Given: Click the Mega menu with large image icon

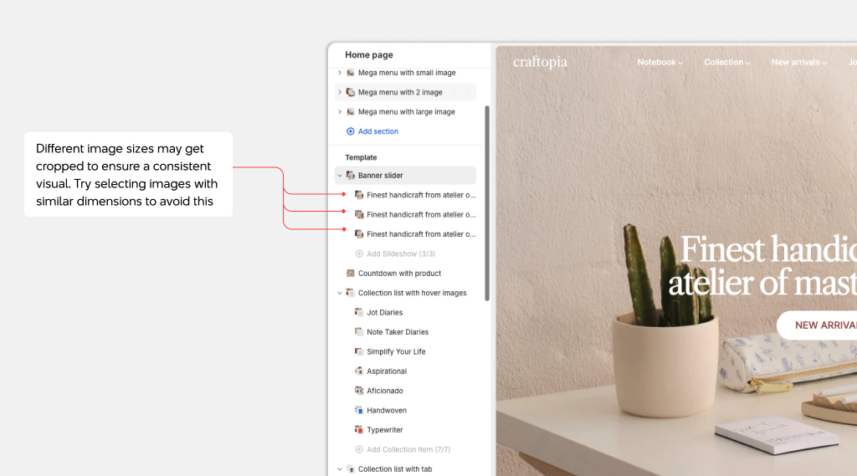Looking at the screenshot, I should pos(351,112).
